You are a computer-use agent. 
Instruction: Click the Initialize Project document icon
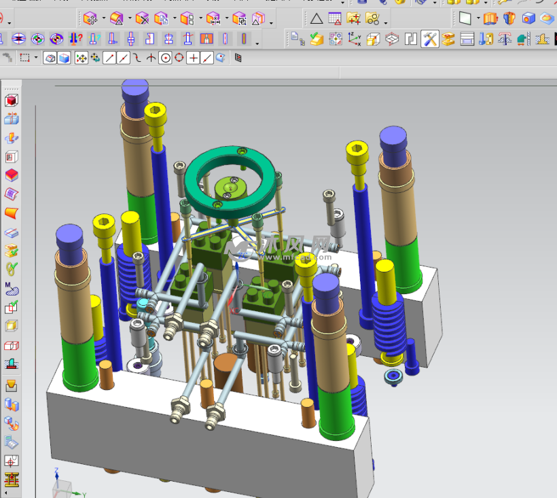tap(297, 39)
